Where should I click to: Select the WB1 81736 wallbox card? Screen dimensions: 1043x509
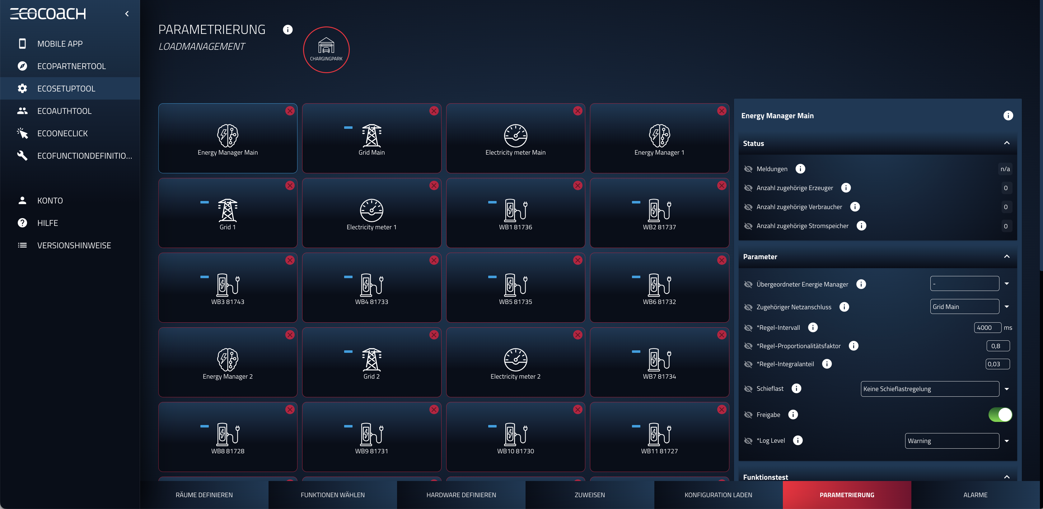tap(515, 213)
